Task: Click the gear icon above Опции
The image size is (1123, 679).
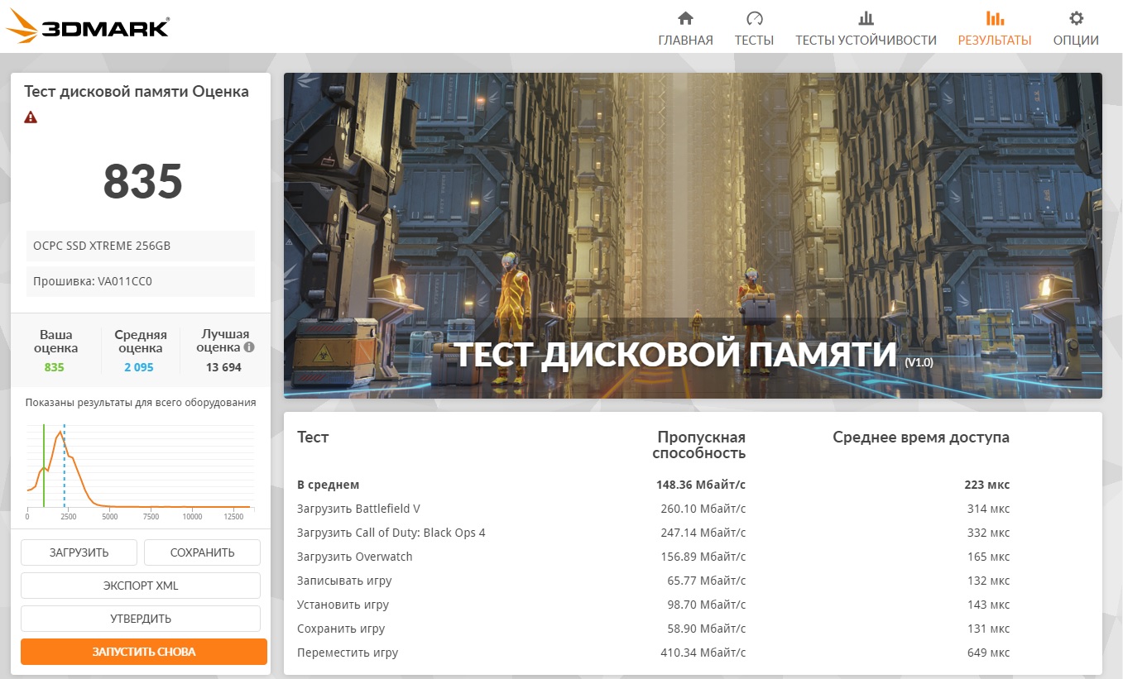Action: coord(1076,18)
